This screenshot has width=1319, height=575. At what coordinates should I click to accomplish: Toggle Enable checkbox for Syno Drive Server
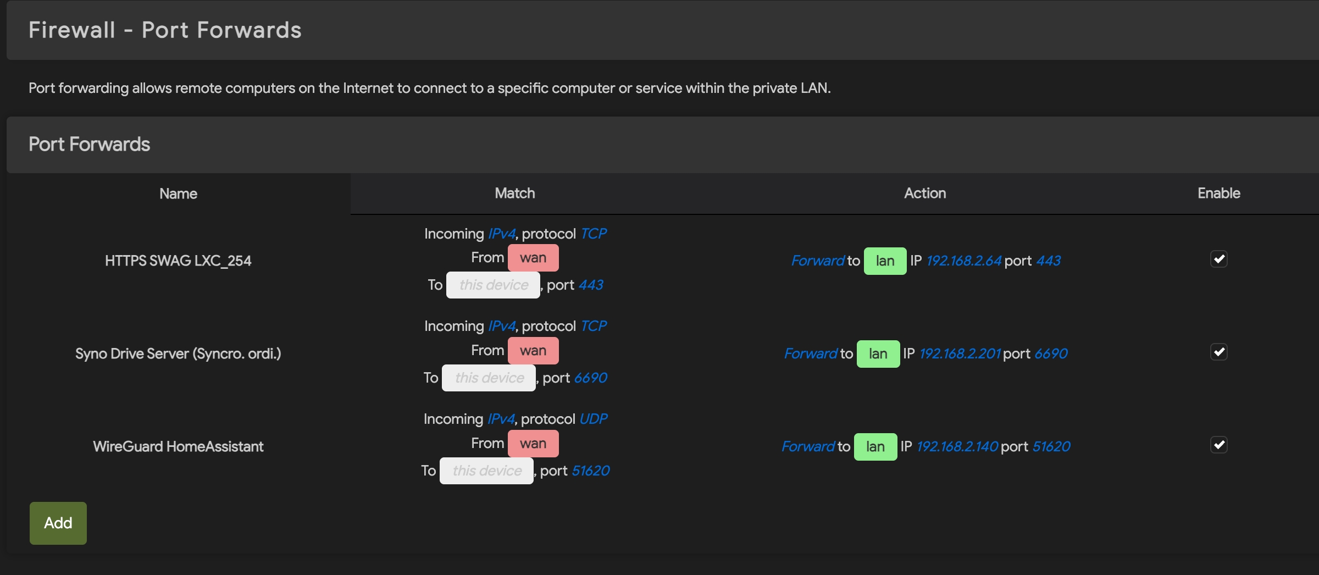coord(1218,352)
